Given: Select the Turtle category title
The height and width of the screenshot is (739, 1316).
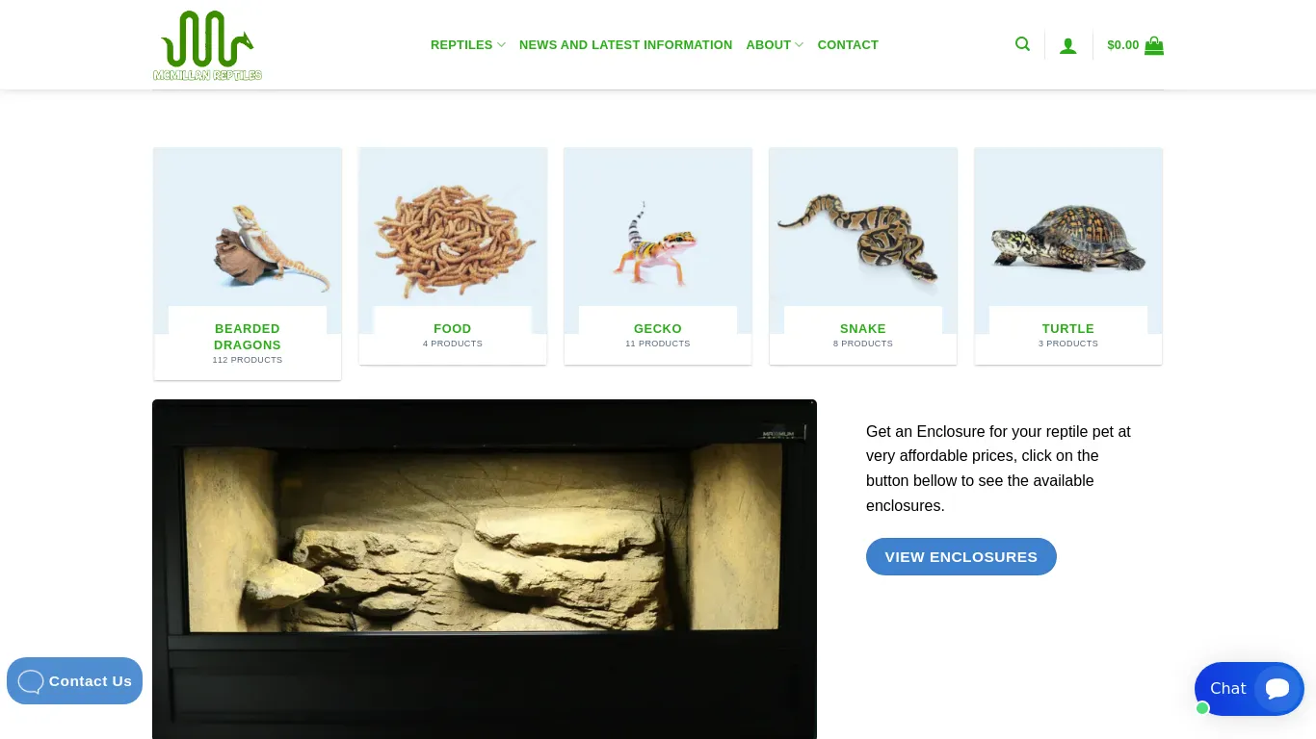Looking at the screenshot, I should [1068, 329].
